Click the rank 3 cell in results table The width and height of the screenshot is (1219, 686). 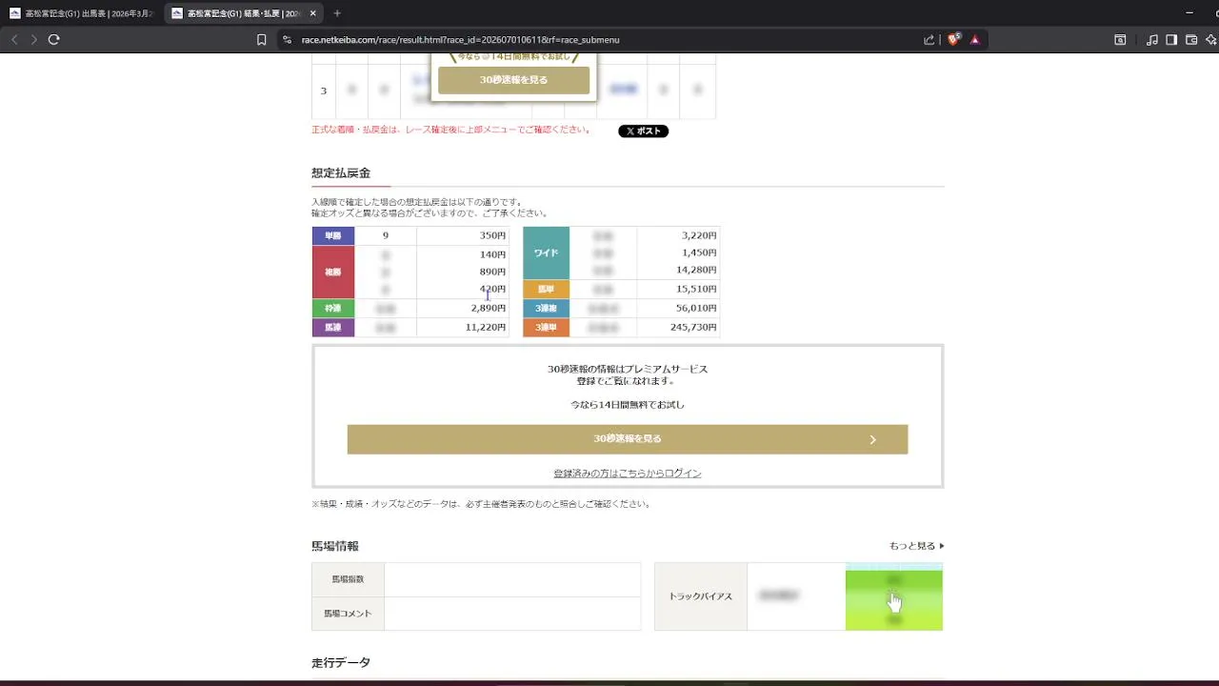tap(324, 91)
